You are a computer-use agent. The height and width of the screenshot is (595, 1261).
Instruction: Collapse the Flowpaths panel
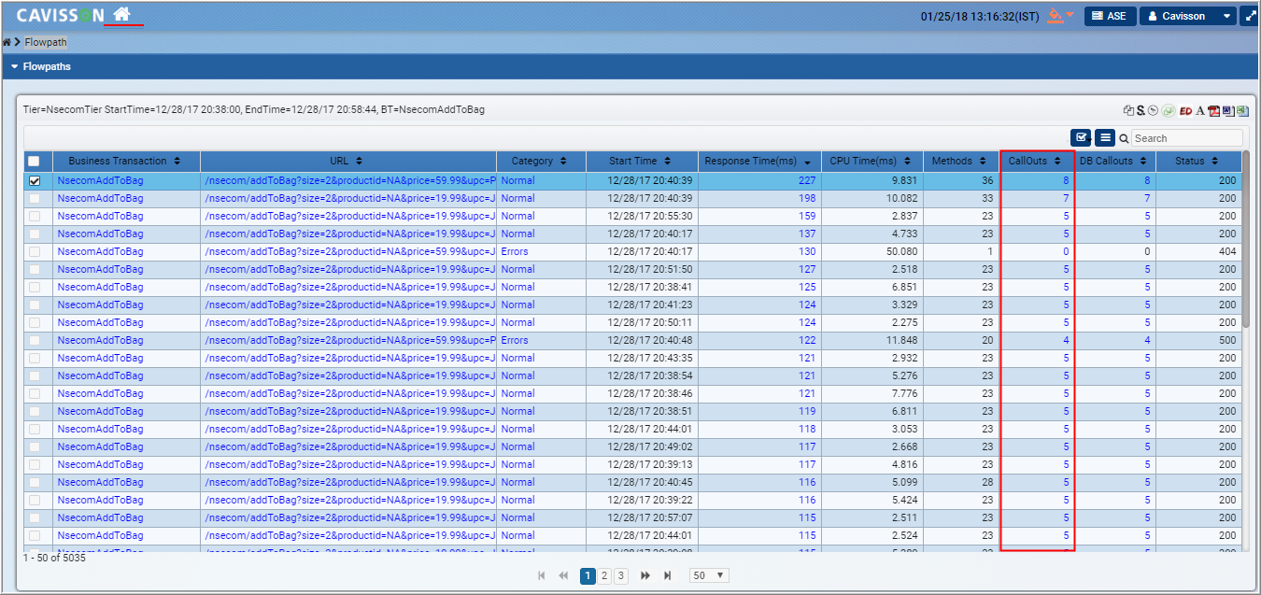(14, 67)
